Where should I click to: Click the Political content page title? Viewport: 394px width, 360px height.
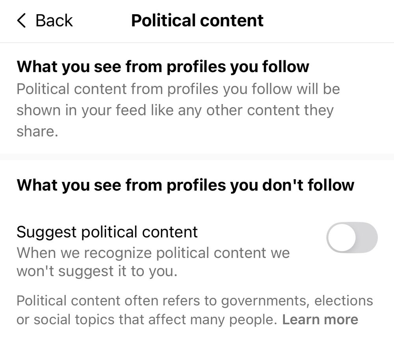pos(197,20)
